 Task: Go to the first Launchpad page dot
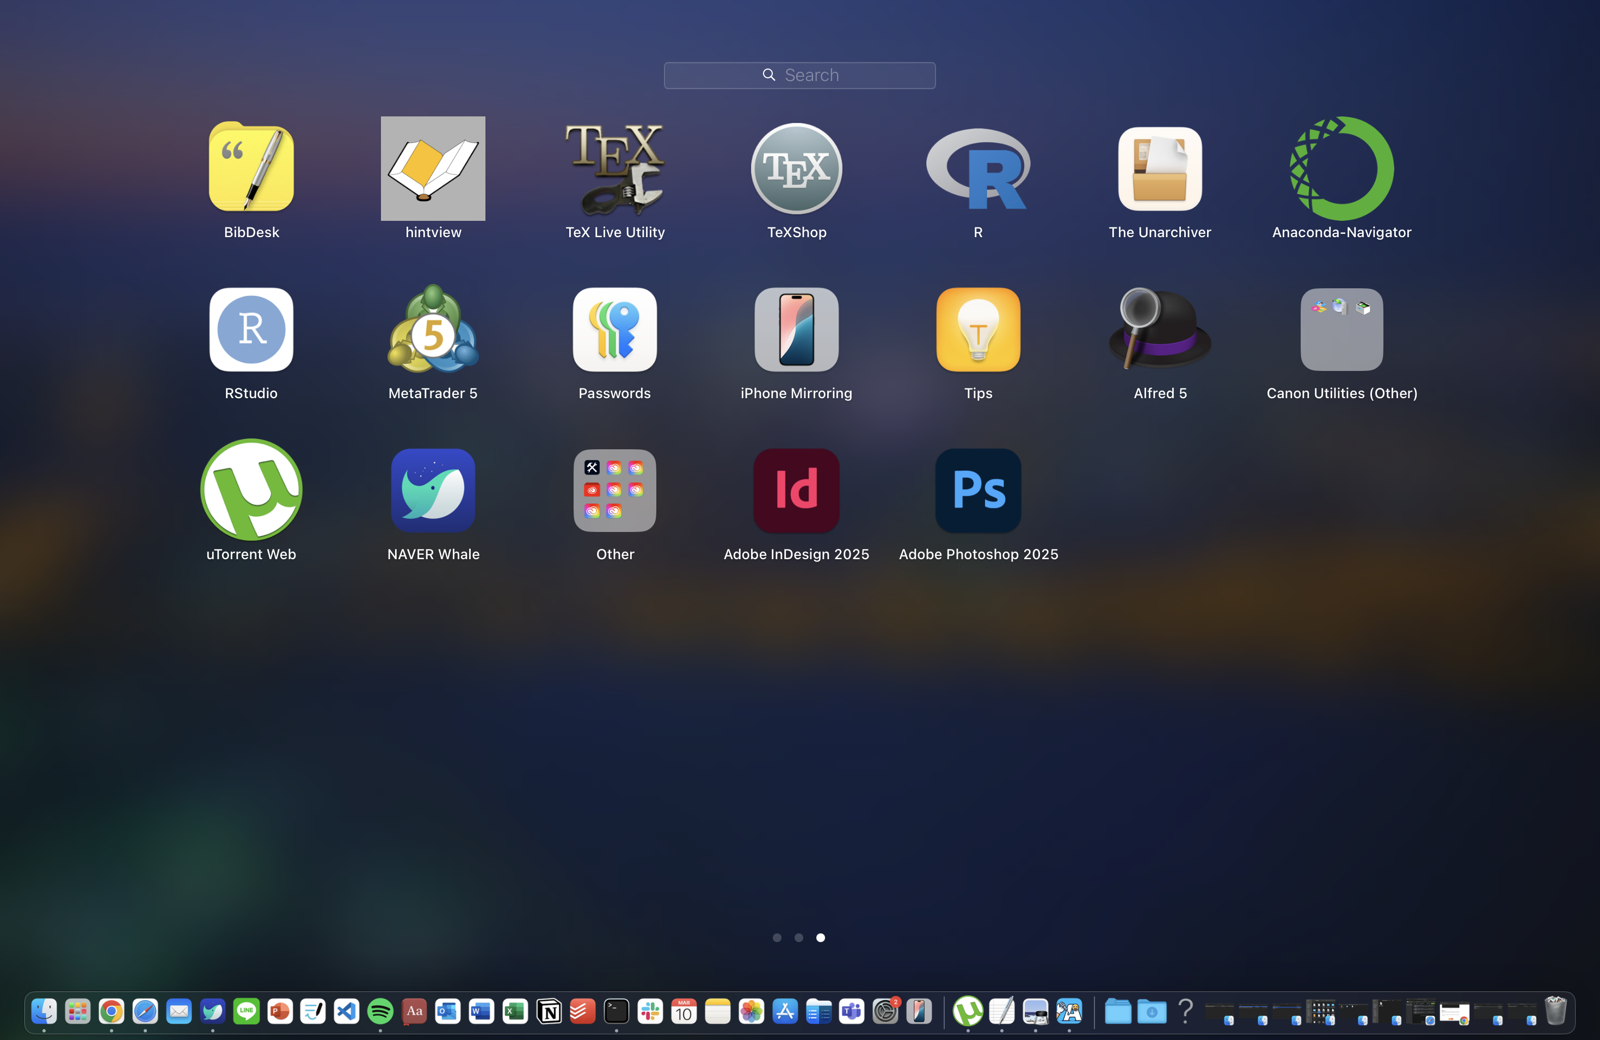click(x=777, y=937)
